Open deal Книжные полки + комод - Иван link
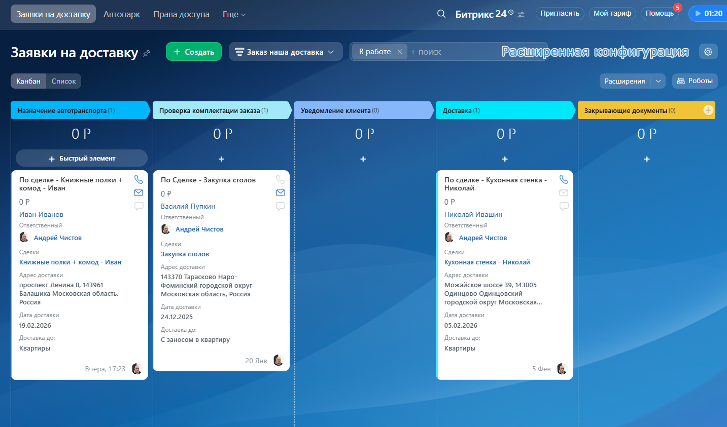727x427 pixels. [70, 262]
